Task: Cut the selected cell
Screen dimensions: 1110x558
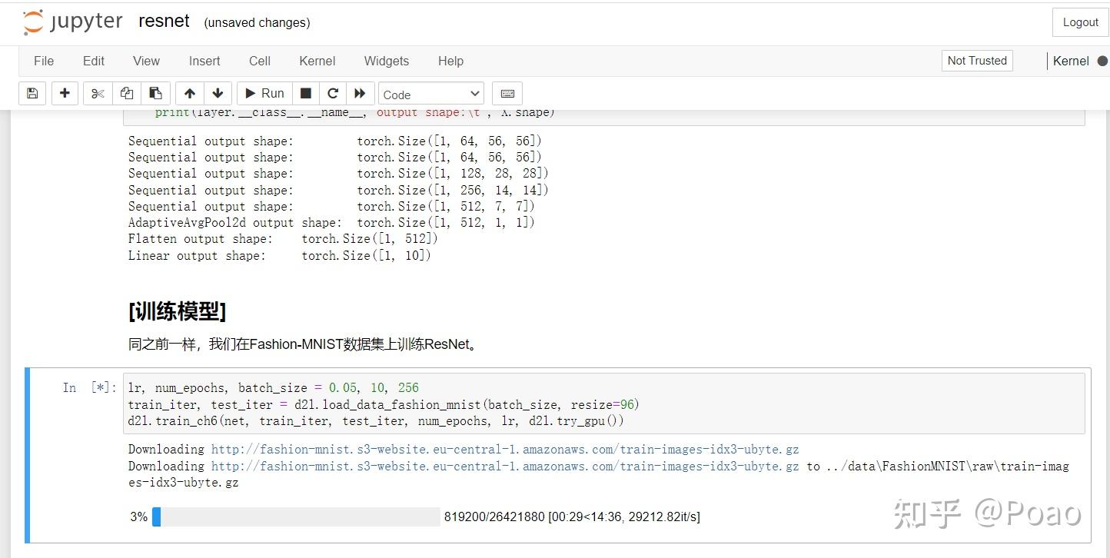Action: click(95, 93)
